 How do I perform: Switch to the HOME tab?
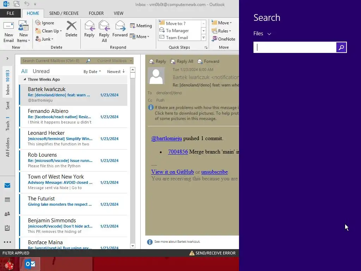pyautogui.click(x=33, y=13)
